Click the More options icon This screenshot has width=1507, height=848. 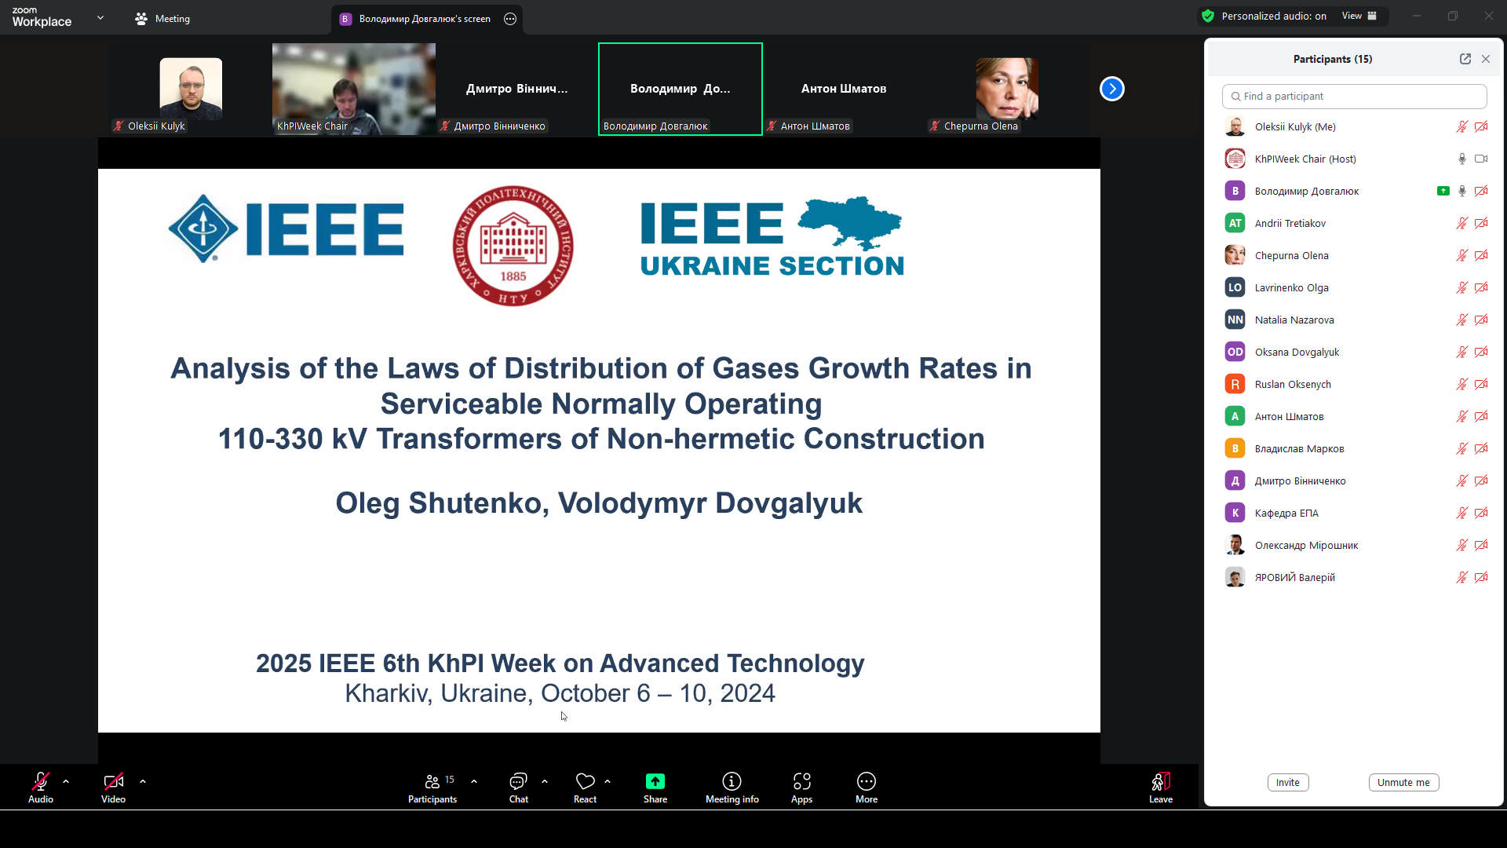[867, 781]
